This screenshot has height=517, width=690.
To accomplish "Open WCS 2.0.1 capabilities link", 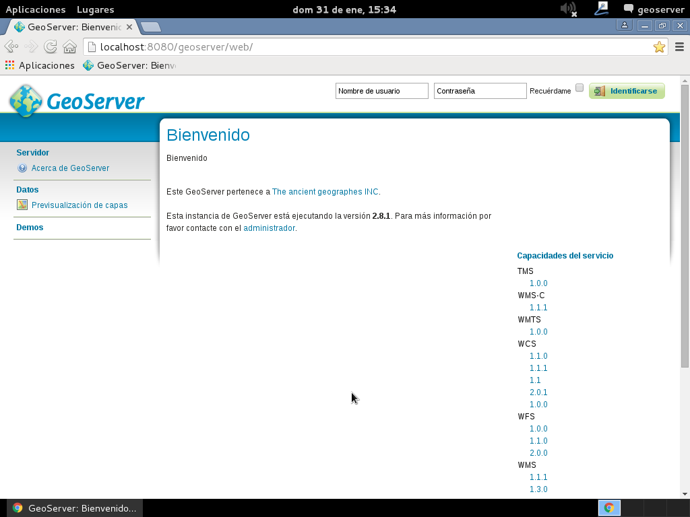I will click(x=538, y=392).
